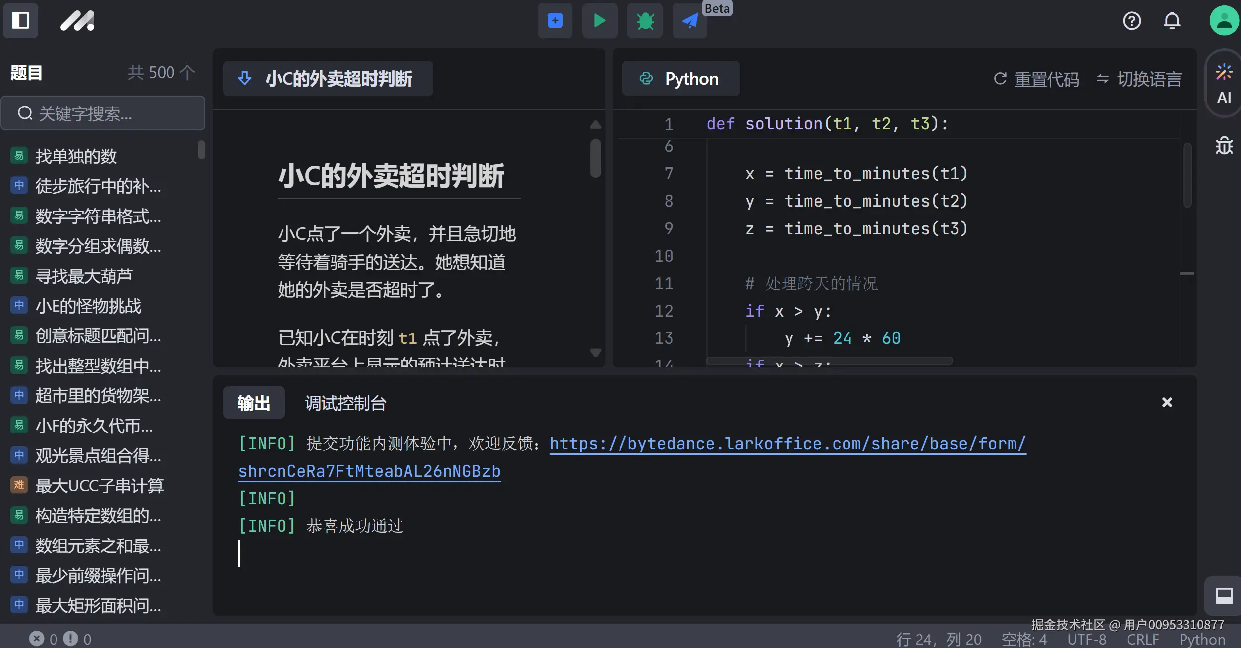
Task: Click the 共 500 个 problem count
Action: pos(161,73)
